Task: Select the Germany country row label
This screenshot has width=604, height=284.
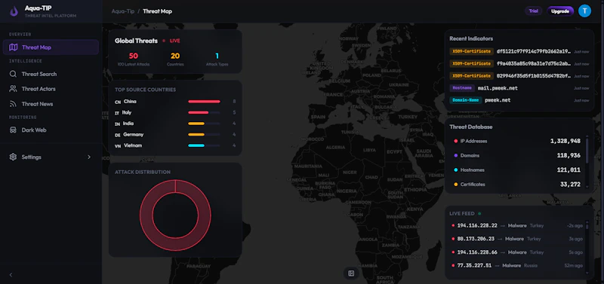Action: (x=134, y=135)
